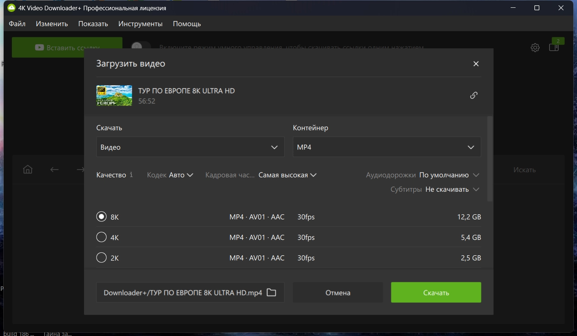Image resolution: width=577 pixels, height=336 pixels.
Task: Open Субтитры Не скачивать dropdown
Action: pyautogui.click(x=435, y=189)
